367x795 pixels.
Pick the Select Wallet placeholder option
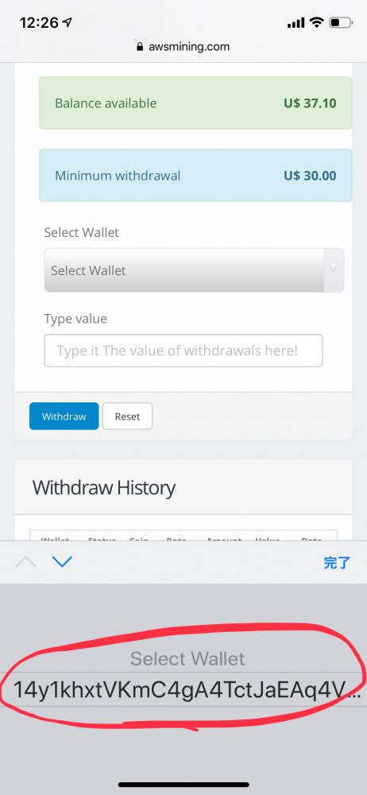click(x=187, y=658)
